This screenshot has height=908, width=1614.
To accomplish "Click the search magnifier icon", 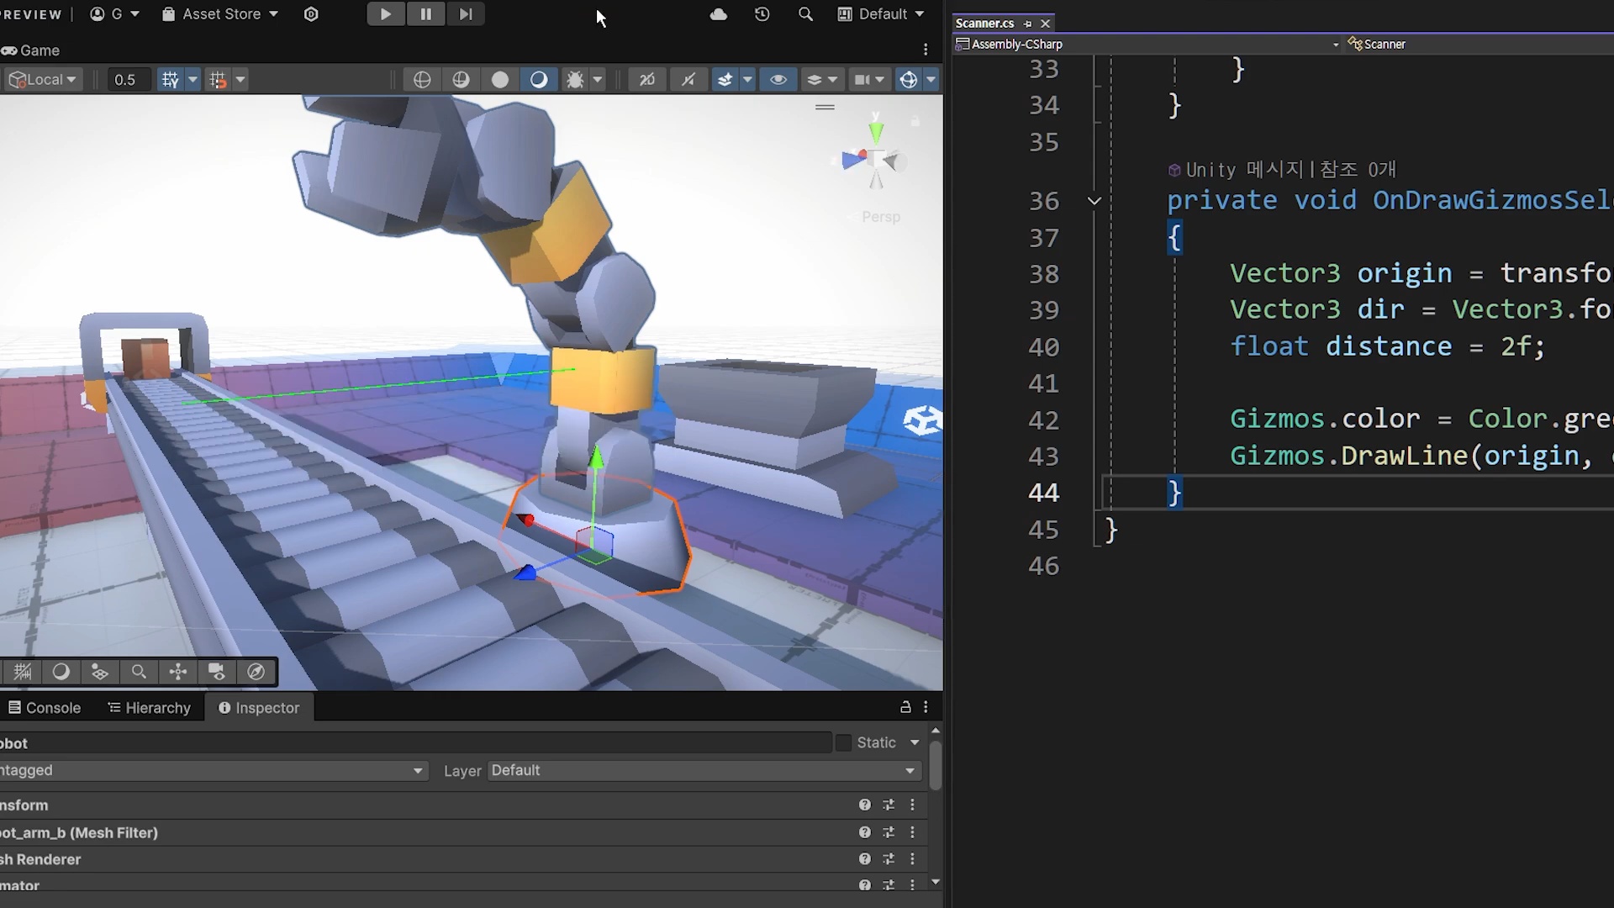I will [x=805, y=14].
